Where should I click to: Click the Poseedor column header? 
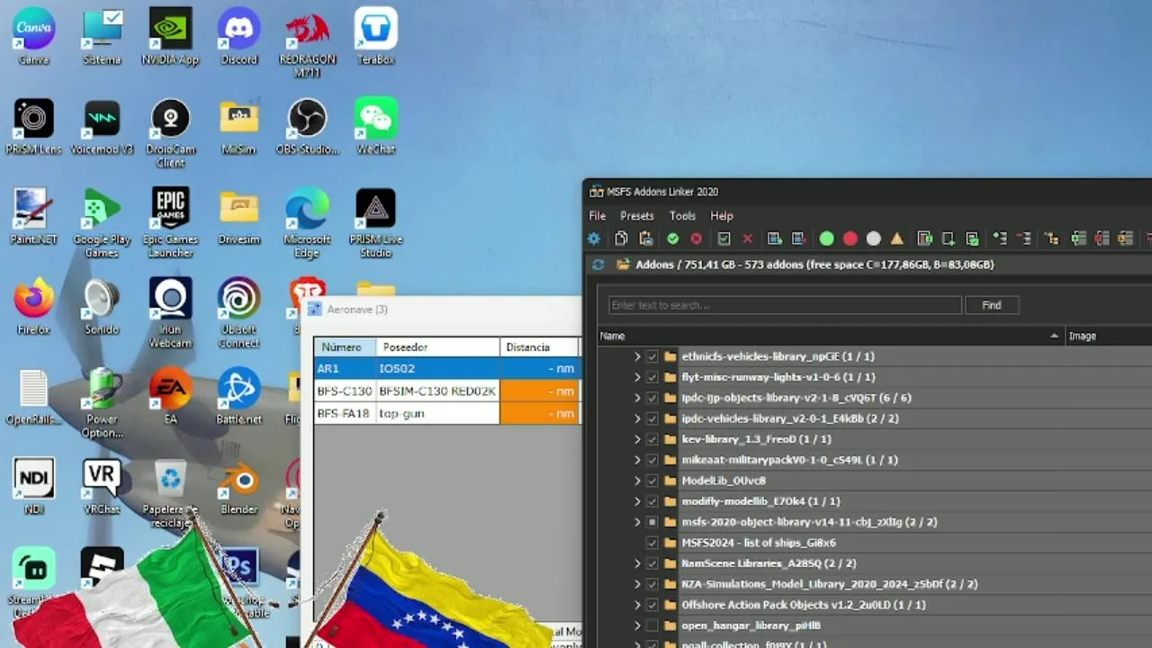coord(438,347)
